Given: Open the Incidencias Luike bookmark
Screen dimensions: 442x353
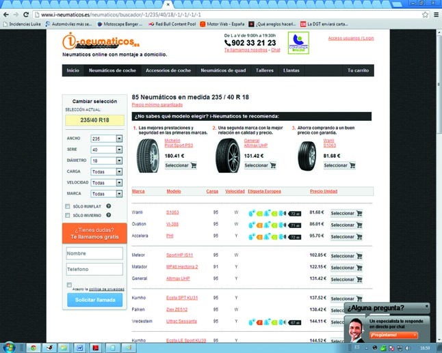Looking at the screenshot, I should coord(22,24).
